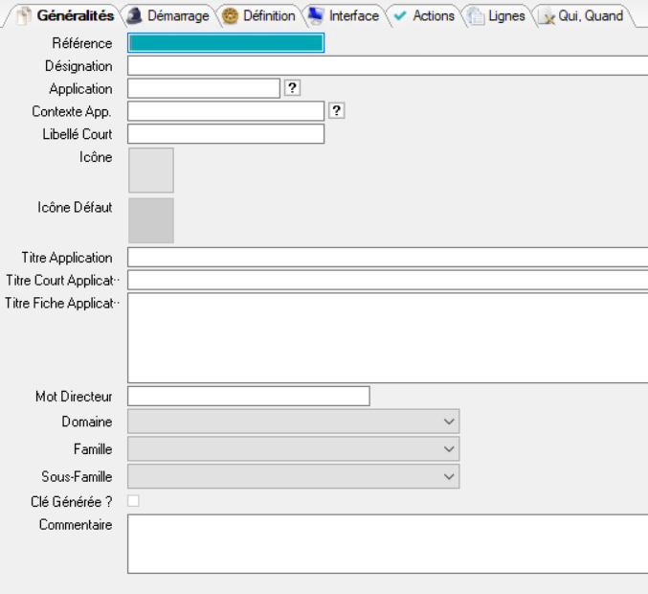Open the Famille dropdown list
The image size is (648, 594).
coord(449,448)
